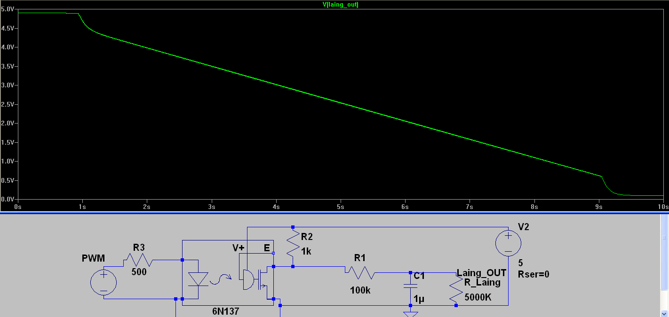Click the C1 designator text
The width and height of the screenshot is (669, 317).
pos(419,276)
